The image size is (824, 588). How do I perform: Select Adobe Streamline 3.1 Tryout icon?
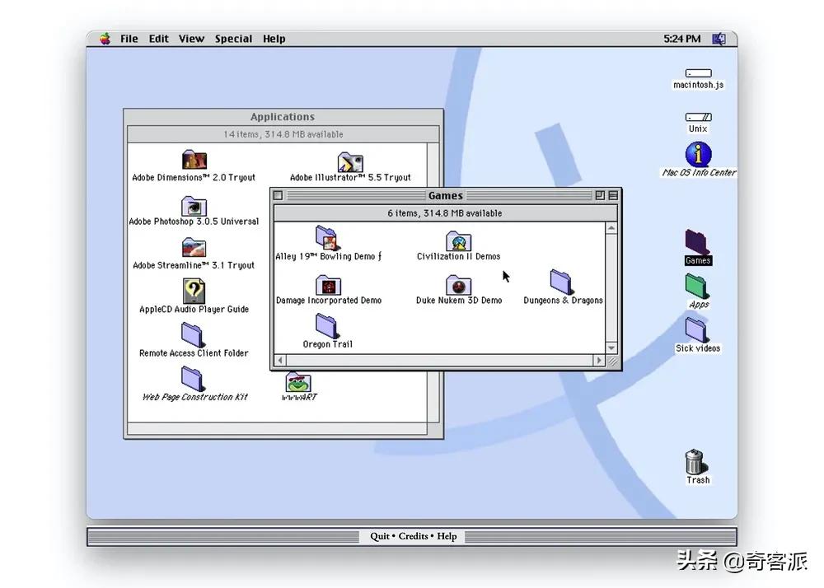[194, 248]
